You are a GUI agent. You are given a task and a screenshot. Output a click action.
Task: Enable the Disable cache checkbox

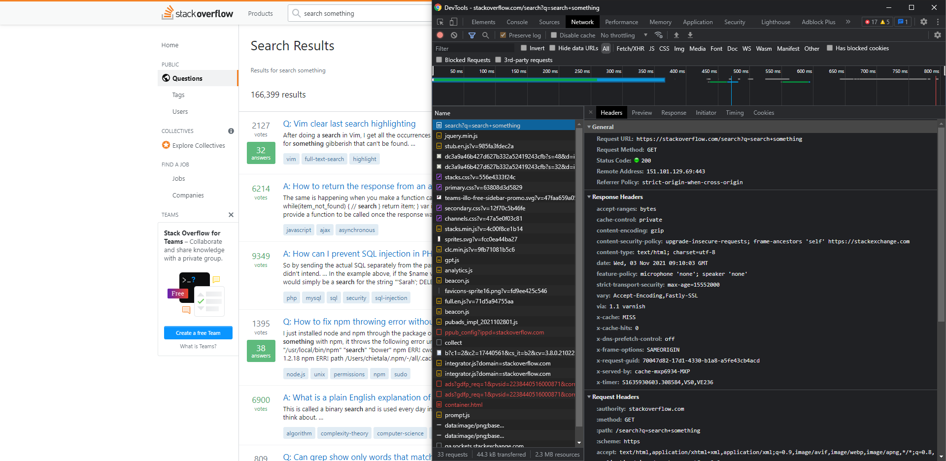554,35
